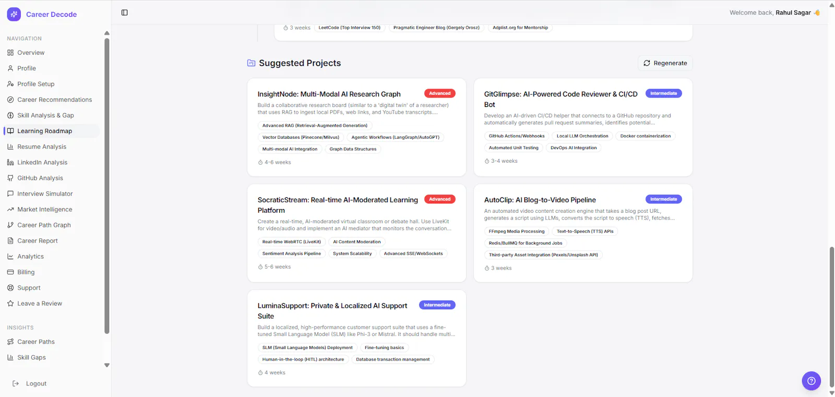Screen dimensions: 835x397
Task: Click the Profile person icon
Action: pyautogui.click(x=10, y=68)
